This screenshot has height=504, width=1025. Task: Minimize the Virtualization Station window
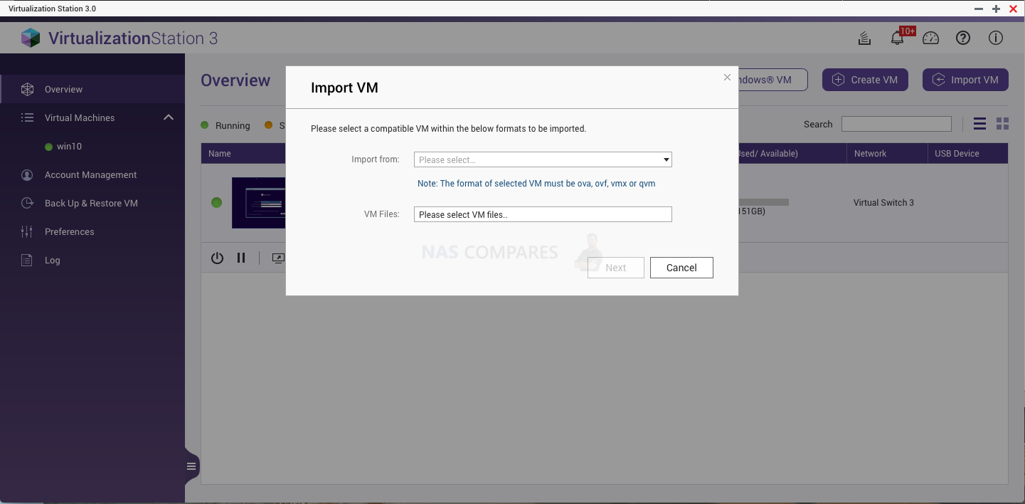tap(979, 9)
